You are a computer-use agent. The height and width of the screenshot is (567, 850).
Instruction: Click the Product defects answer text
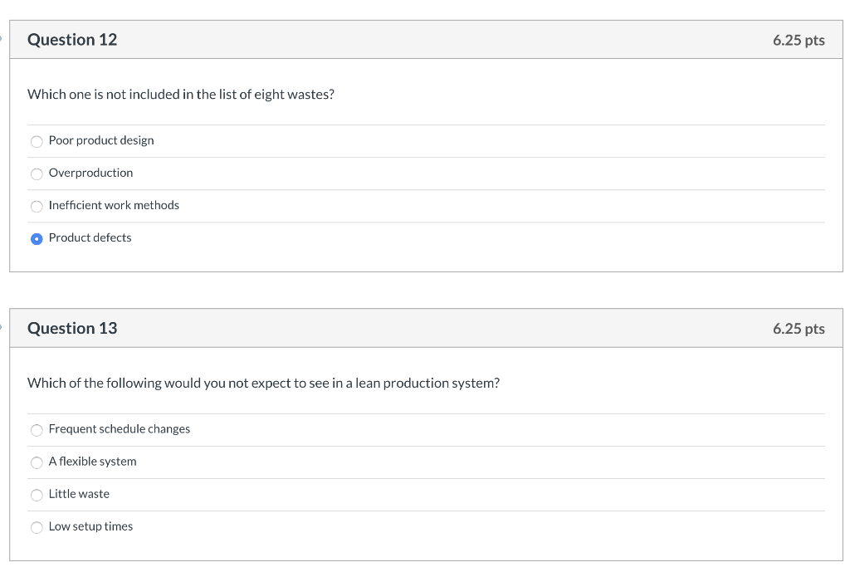tap(90, 237)
